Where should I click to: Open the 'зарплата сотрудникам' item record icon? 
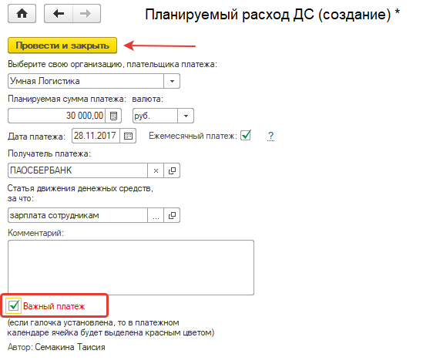point(172,215)
